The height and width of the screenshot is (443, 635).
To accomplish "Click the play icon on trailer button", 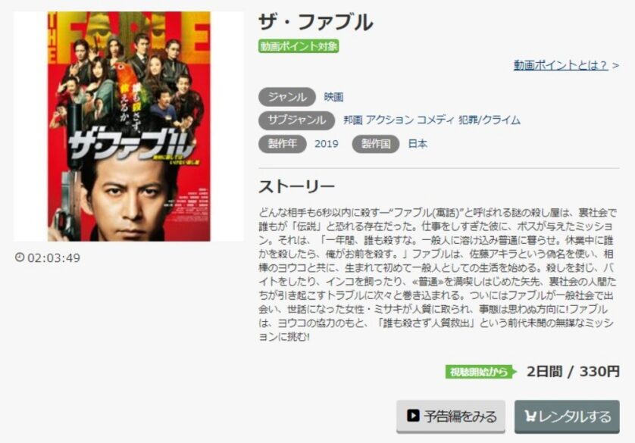I will [413, 416].
